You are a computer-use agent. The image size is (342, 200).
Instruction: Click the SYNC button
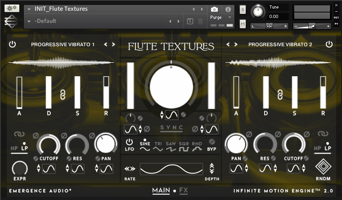coord(172,128)
